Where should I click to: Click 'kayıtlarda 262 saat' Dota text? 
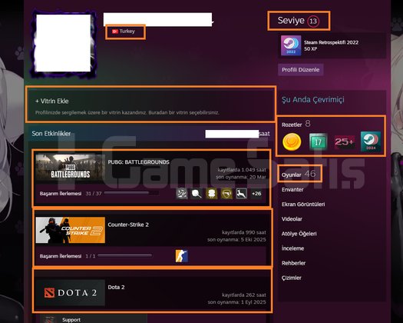[x=244, y=295]
